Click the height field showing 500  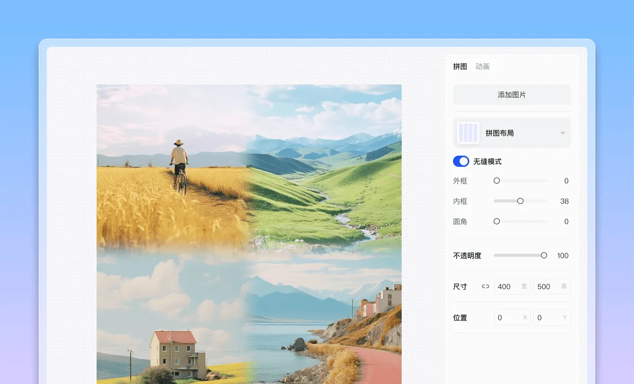pyautogui.click(x=552, y=286)
